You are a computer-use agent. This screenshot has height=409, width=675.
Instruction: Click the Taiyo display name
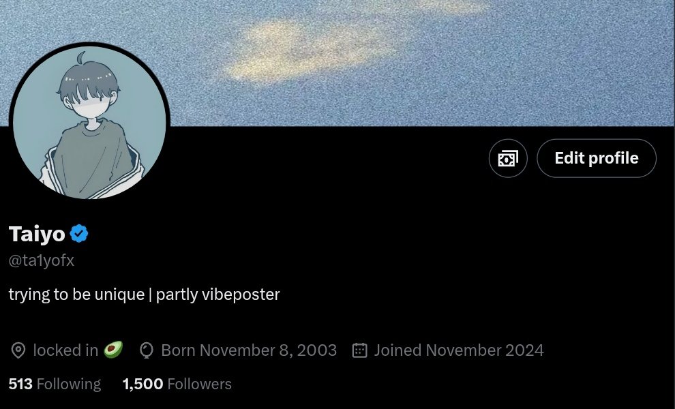(x=37, y=234)
